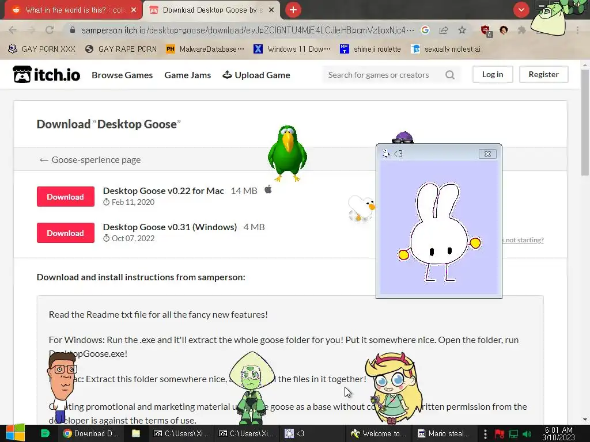Screen dimensions: 590x442
Task: Click the address bar URL
Action: [x=248, y=30]
